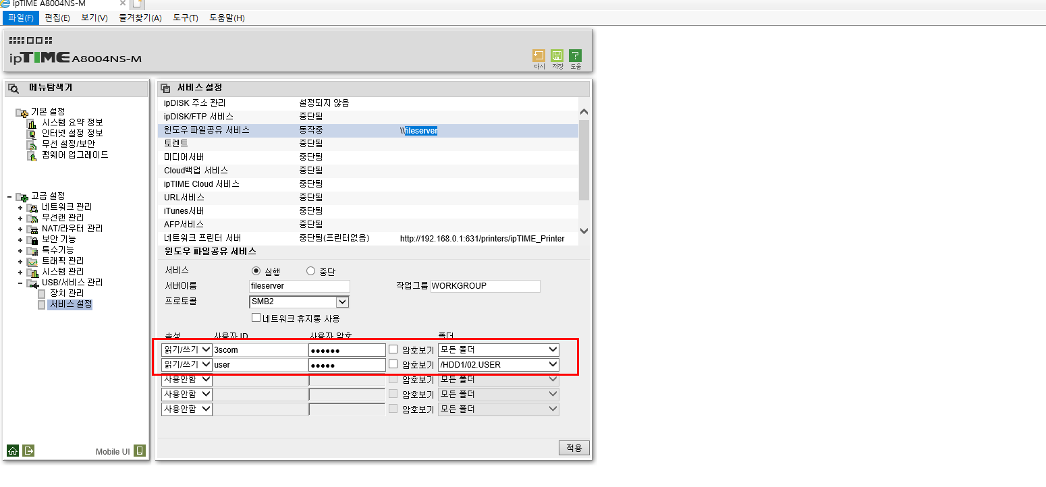The width and height of the screenshot is (1046, 487).
Task: Click the 펌웨어 업그레이드 icon
Action: (32, 155)
